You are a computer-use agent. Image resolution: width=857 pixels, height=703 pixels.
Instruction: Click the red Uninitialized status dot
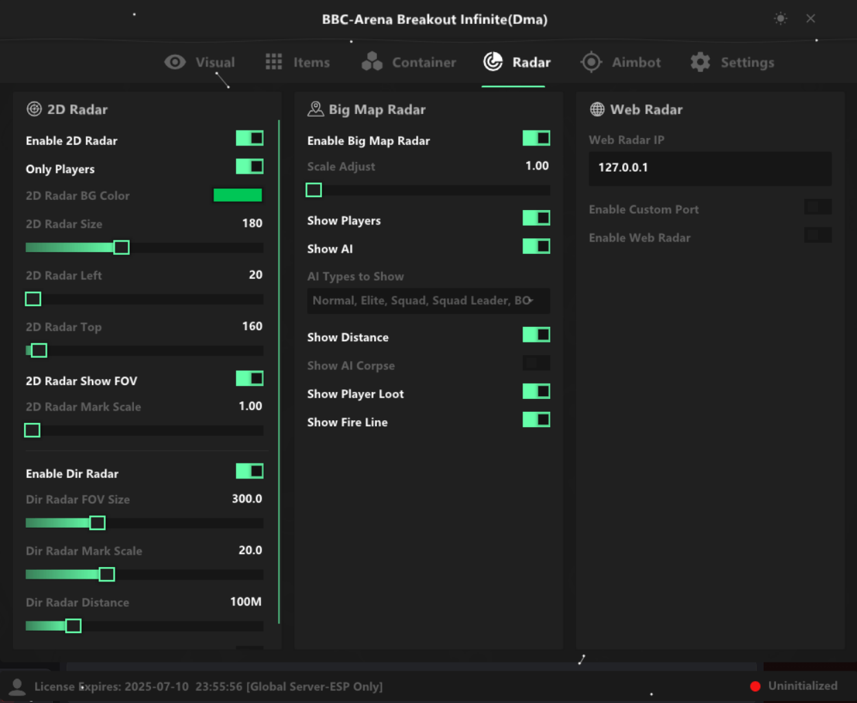pos(755,686)
